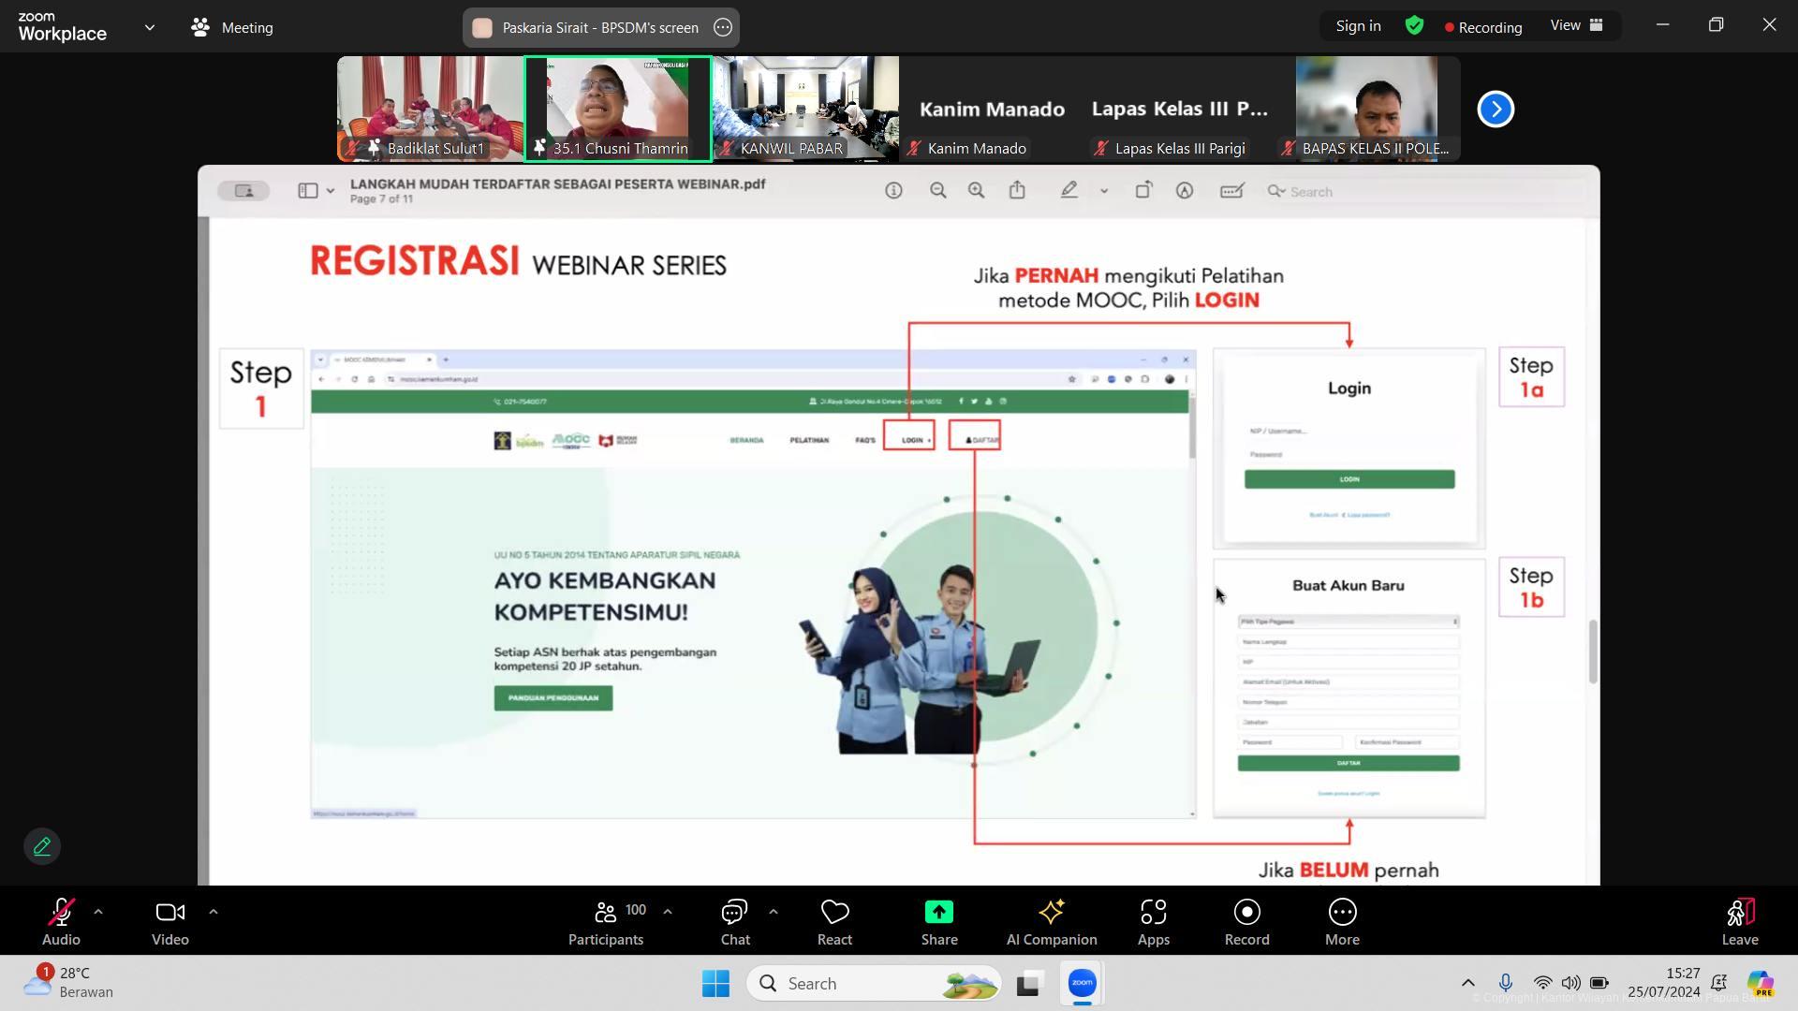Image resolution: width=1798 pixels, height=1011 pixels.
Task: Click the Recording indicator
Action: 1483,27
